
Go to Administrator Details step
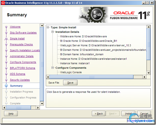[x=22, y=56]
